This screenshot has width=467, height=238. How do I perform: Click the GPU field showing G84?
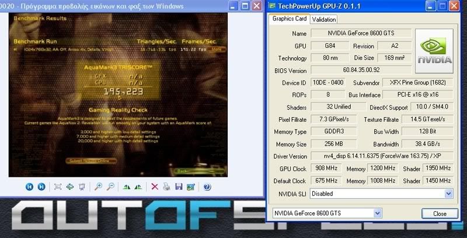[330, 46]
